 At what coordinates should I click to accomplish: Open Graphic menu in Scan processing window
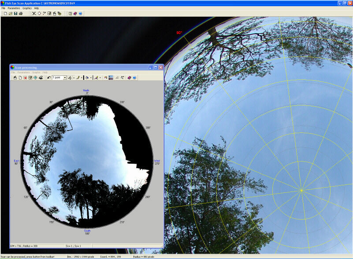click(x=36, y=72)
